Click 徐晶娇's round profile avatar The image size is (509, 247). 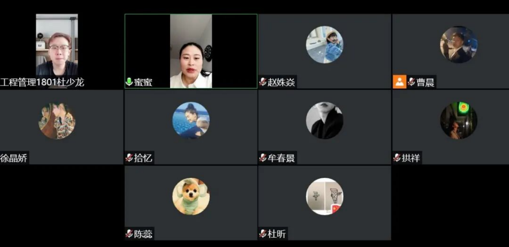pyautogui.click(x=57, y=121)
